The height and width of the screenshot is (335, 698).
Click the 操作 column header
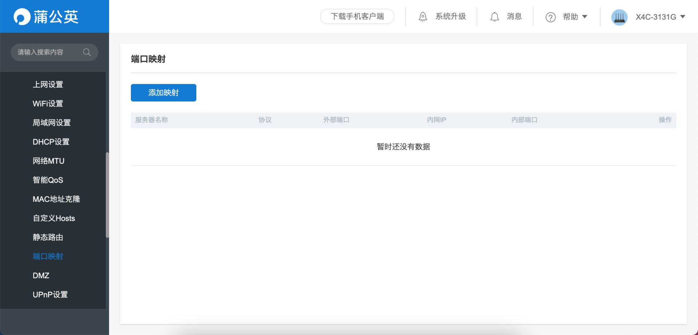(x=665, y=120)
